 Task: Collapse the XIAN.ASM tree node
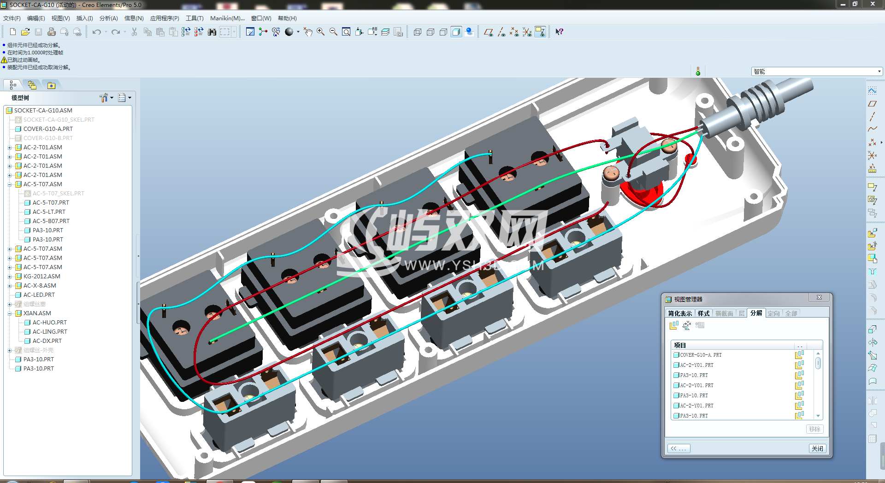10,313
